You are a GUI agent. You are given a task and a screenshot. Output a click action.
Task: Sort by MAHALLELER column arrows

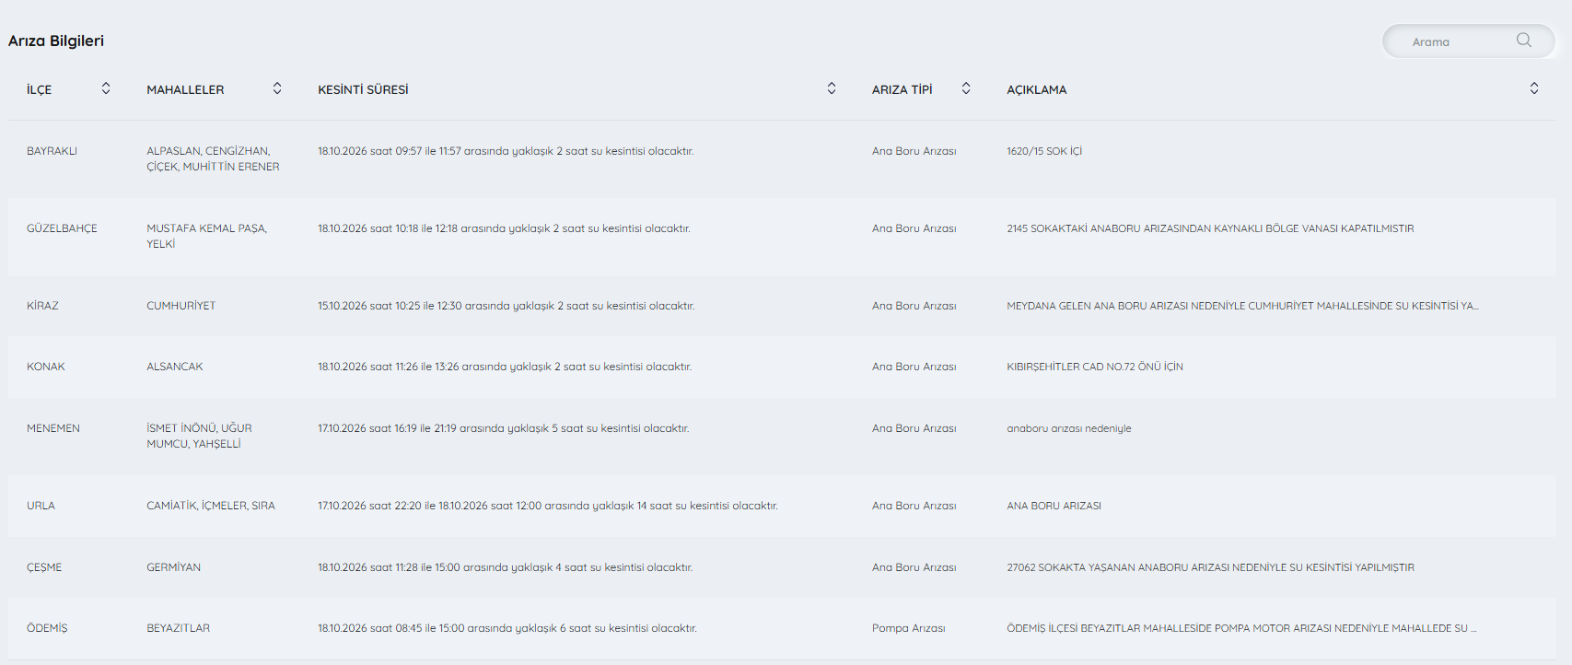[277, 88]
